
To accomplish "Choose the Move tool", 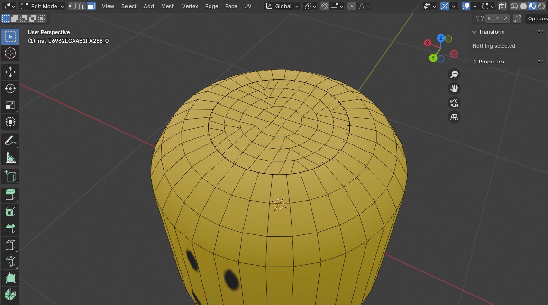I will pos(10,72).
